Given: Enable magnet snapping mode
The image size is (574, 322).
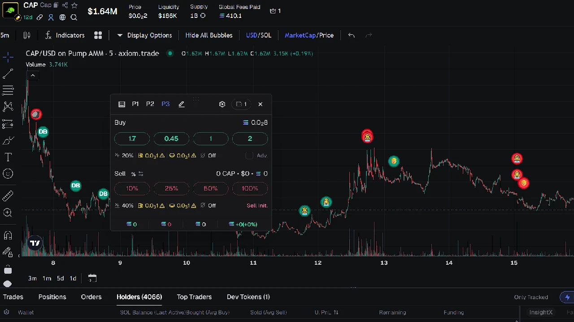Looking at the screenshot, I should tap(8, 236).
